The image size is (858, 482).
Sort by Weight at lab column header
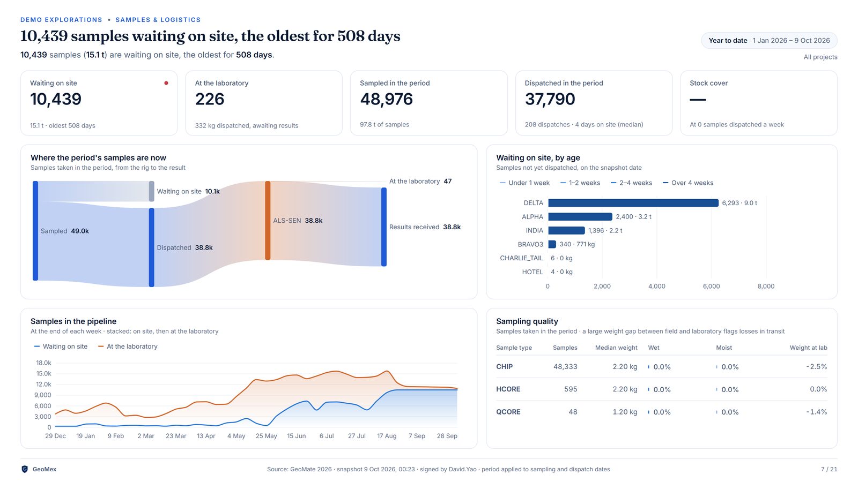808,348
